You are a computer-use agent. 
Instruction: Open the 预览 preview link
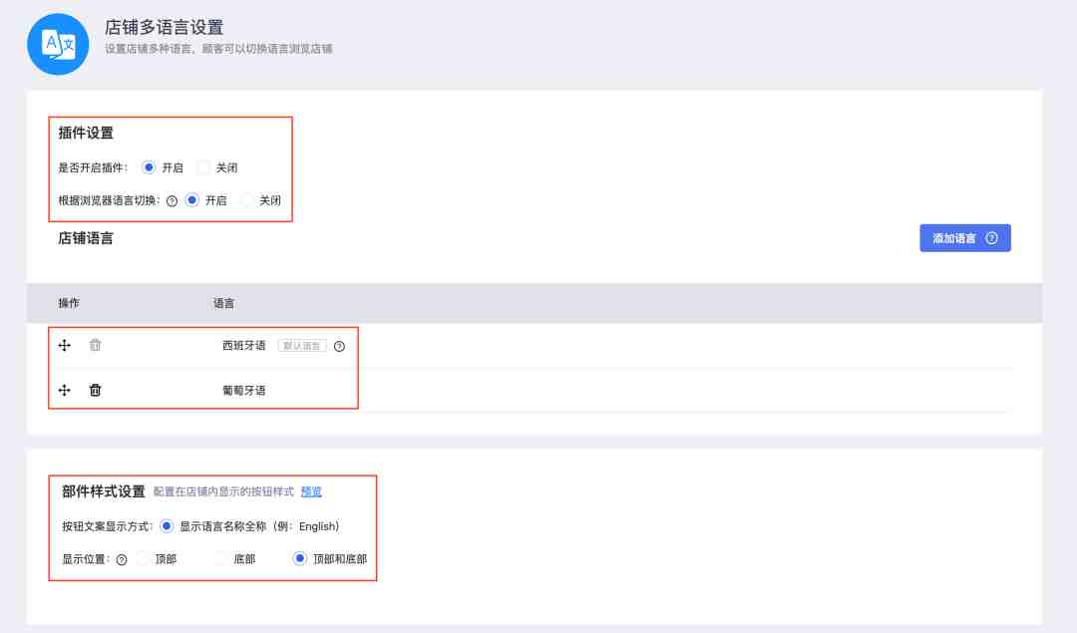[x=311, y=491]
